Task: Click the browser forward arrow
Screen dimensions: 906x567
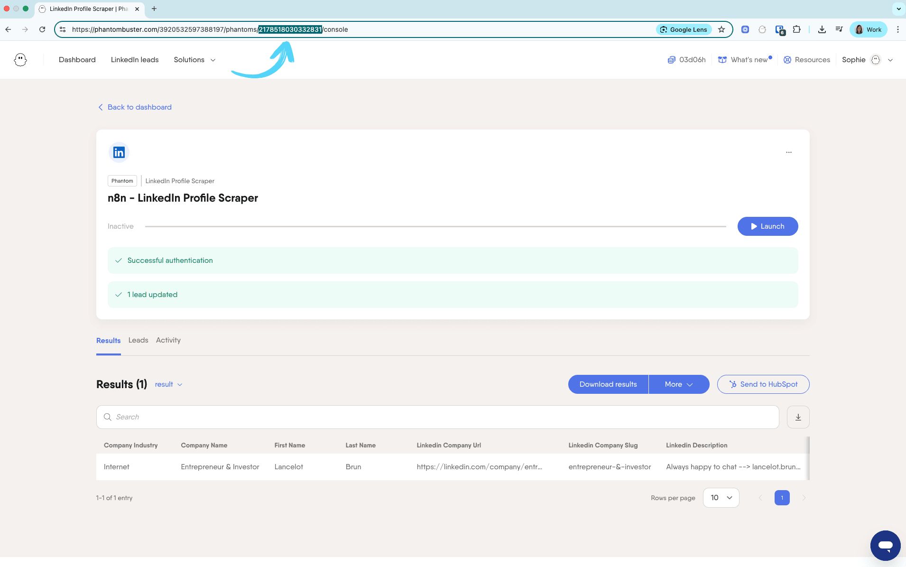Action: (25, 29)
